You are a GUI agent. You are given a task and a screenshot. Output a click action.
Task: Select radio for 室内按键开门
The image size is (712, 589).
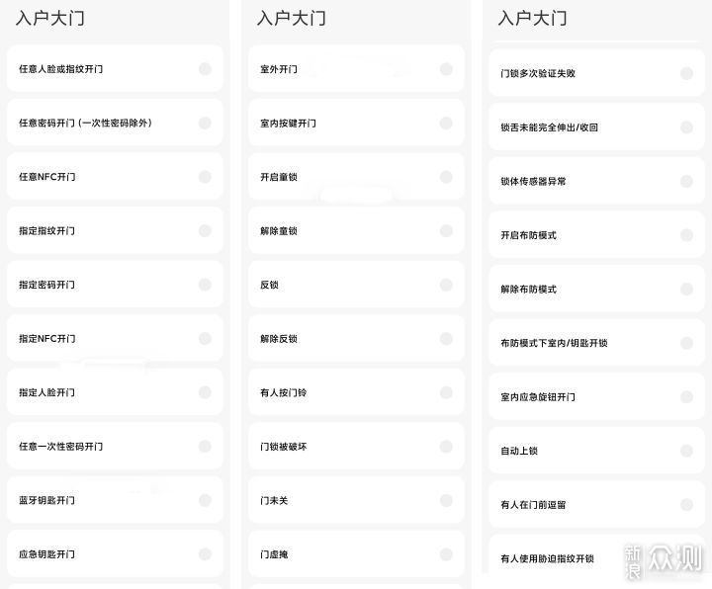pyautogui.click(x=446, y=123)
